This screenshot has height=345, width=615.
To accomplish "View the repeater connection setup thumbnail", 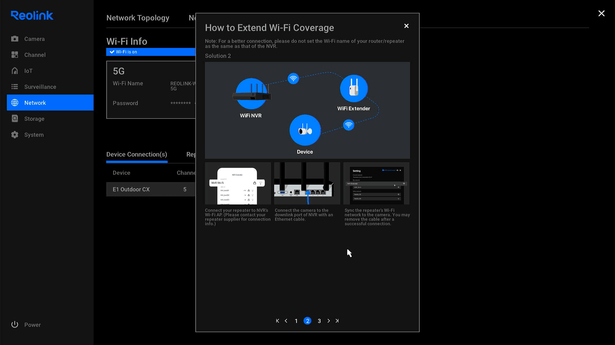I will [x=238, y=183].
